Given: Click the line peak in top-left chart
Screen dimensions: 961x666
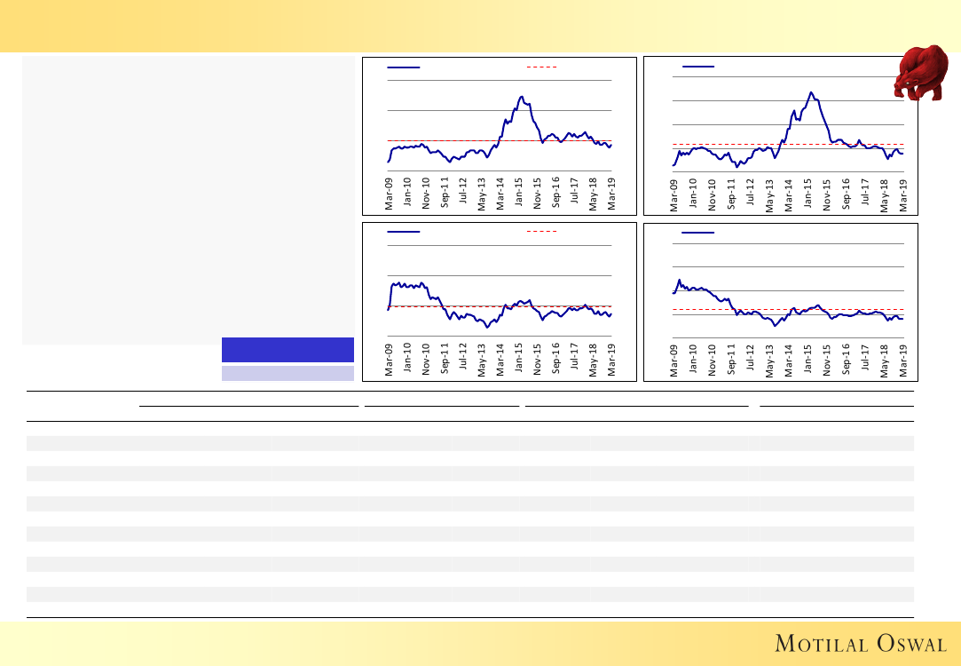Looking at the screenshot, I should [x=521, y=97].
